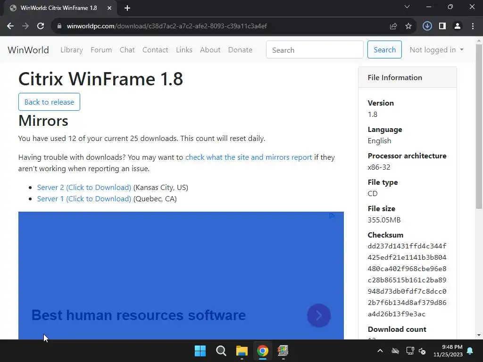
Task: Reload the WinWorld page
Action: click(x=41, y=26)
